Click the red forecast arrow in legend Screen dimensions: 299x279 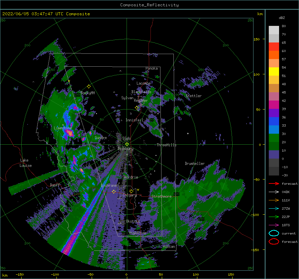point(274,183)
